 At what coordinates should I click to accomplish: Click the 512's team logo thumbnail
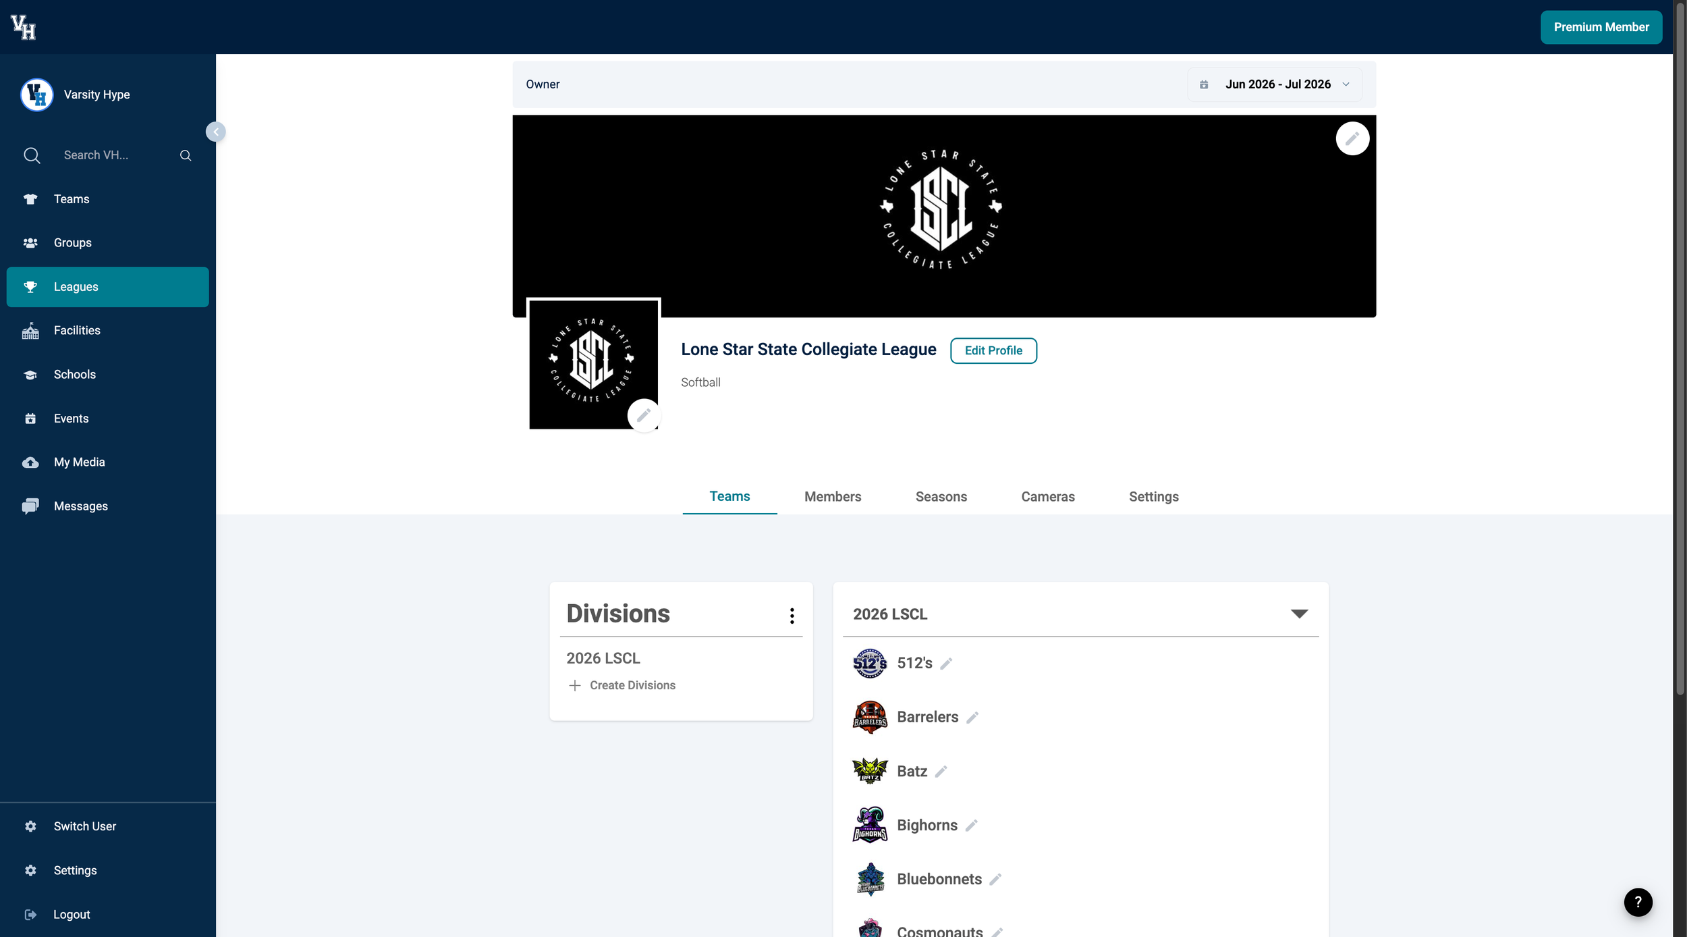[870, 664]
